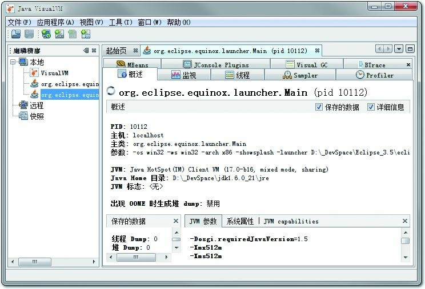Click Add remote host toolbar icon

pos(46,34)
